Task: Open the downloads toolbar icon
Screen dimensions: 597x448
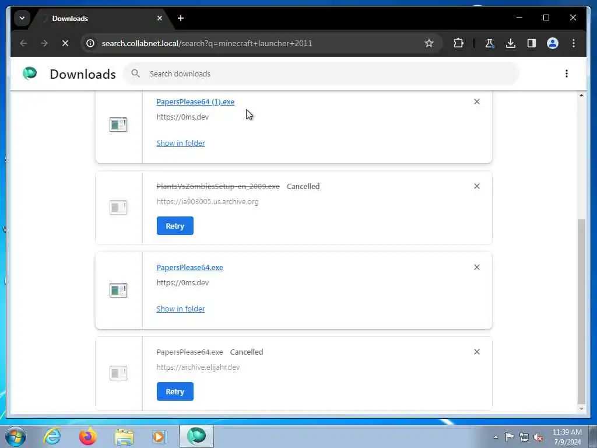Action: click(x=511, y=43)
